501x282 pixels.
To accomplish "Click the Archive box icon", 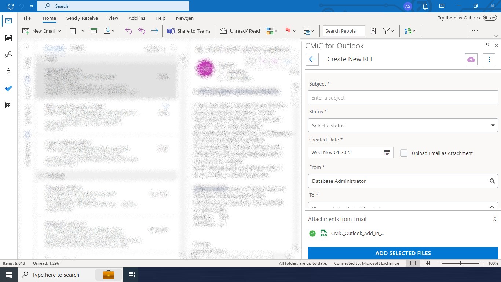I will [x=94, y=31].
